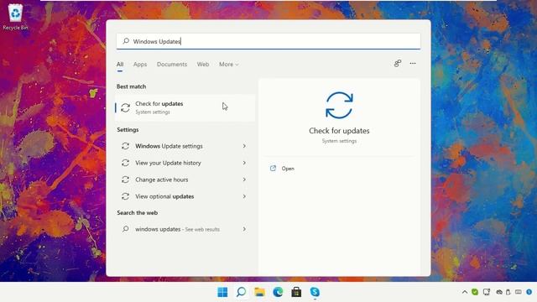Open the blue notification badge in tray
The image size is (537, 302).
[x=529, y=292]
